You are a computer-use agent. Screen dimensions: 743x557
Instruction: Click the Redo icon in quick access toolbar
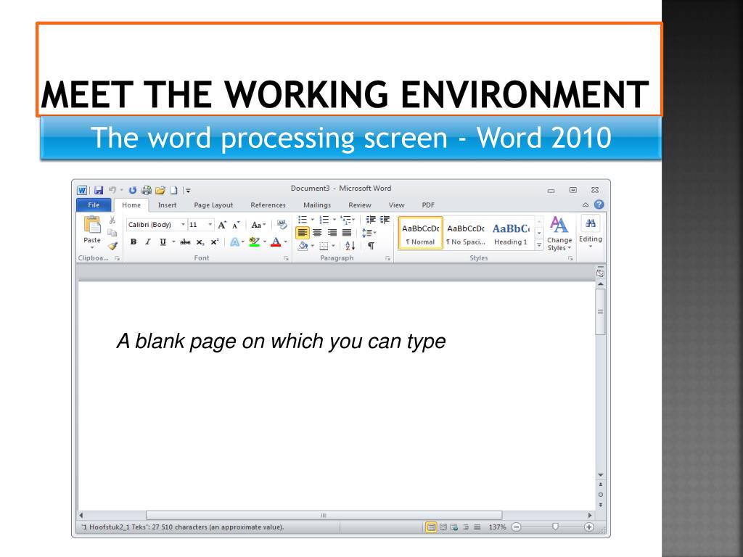pyautogui.click(x=133, y=191)
